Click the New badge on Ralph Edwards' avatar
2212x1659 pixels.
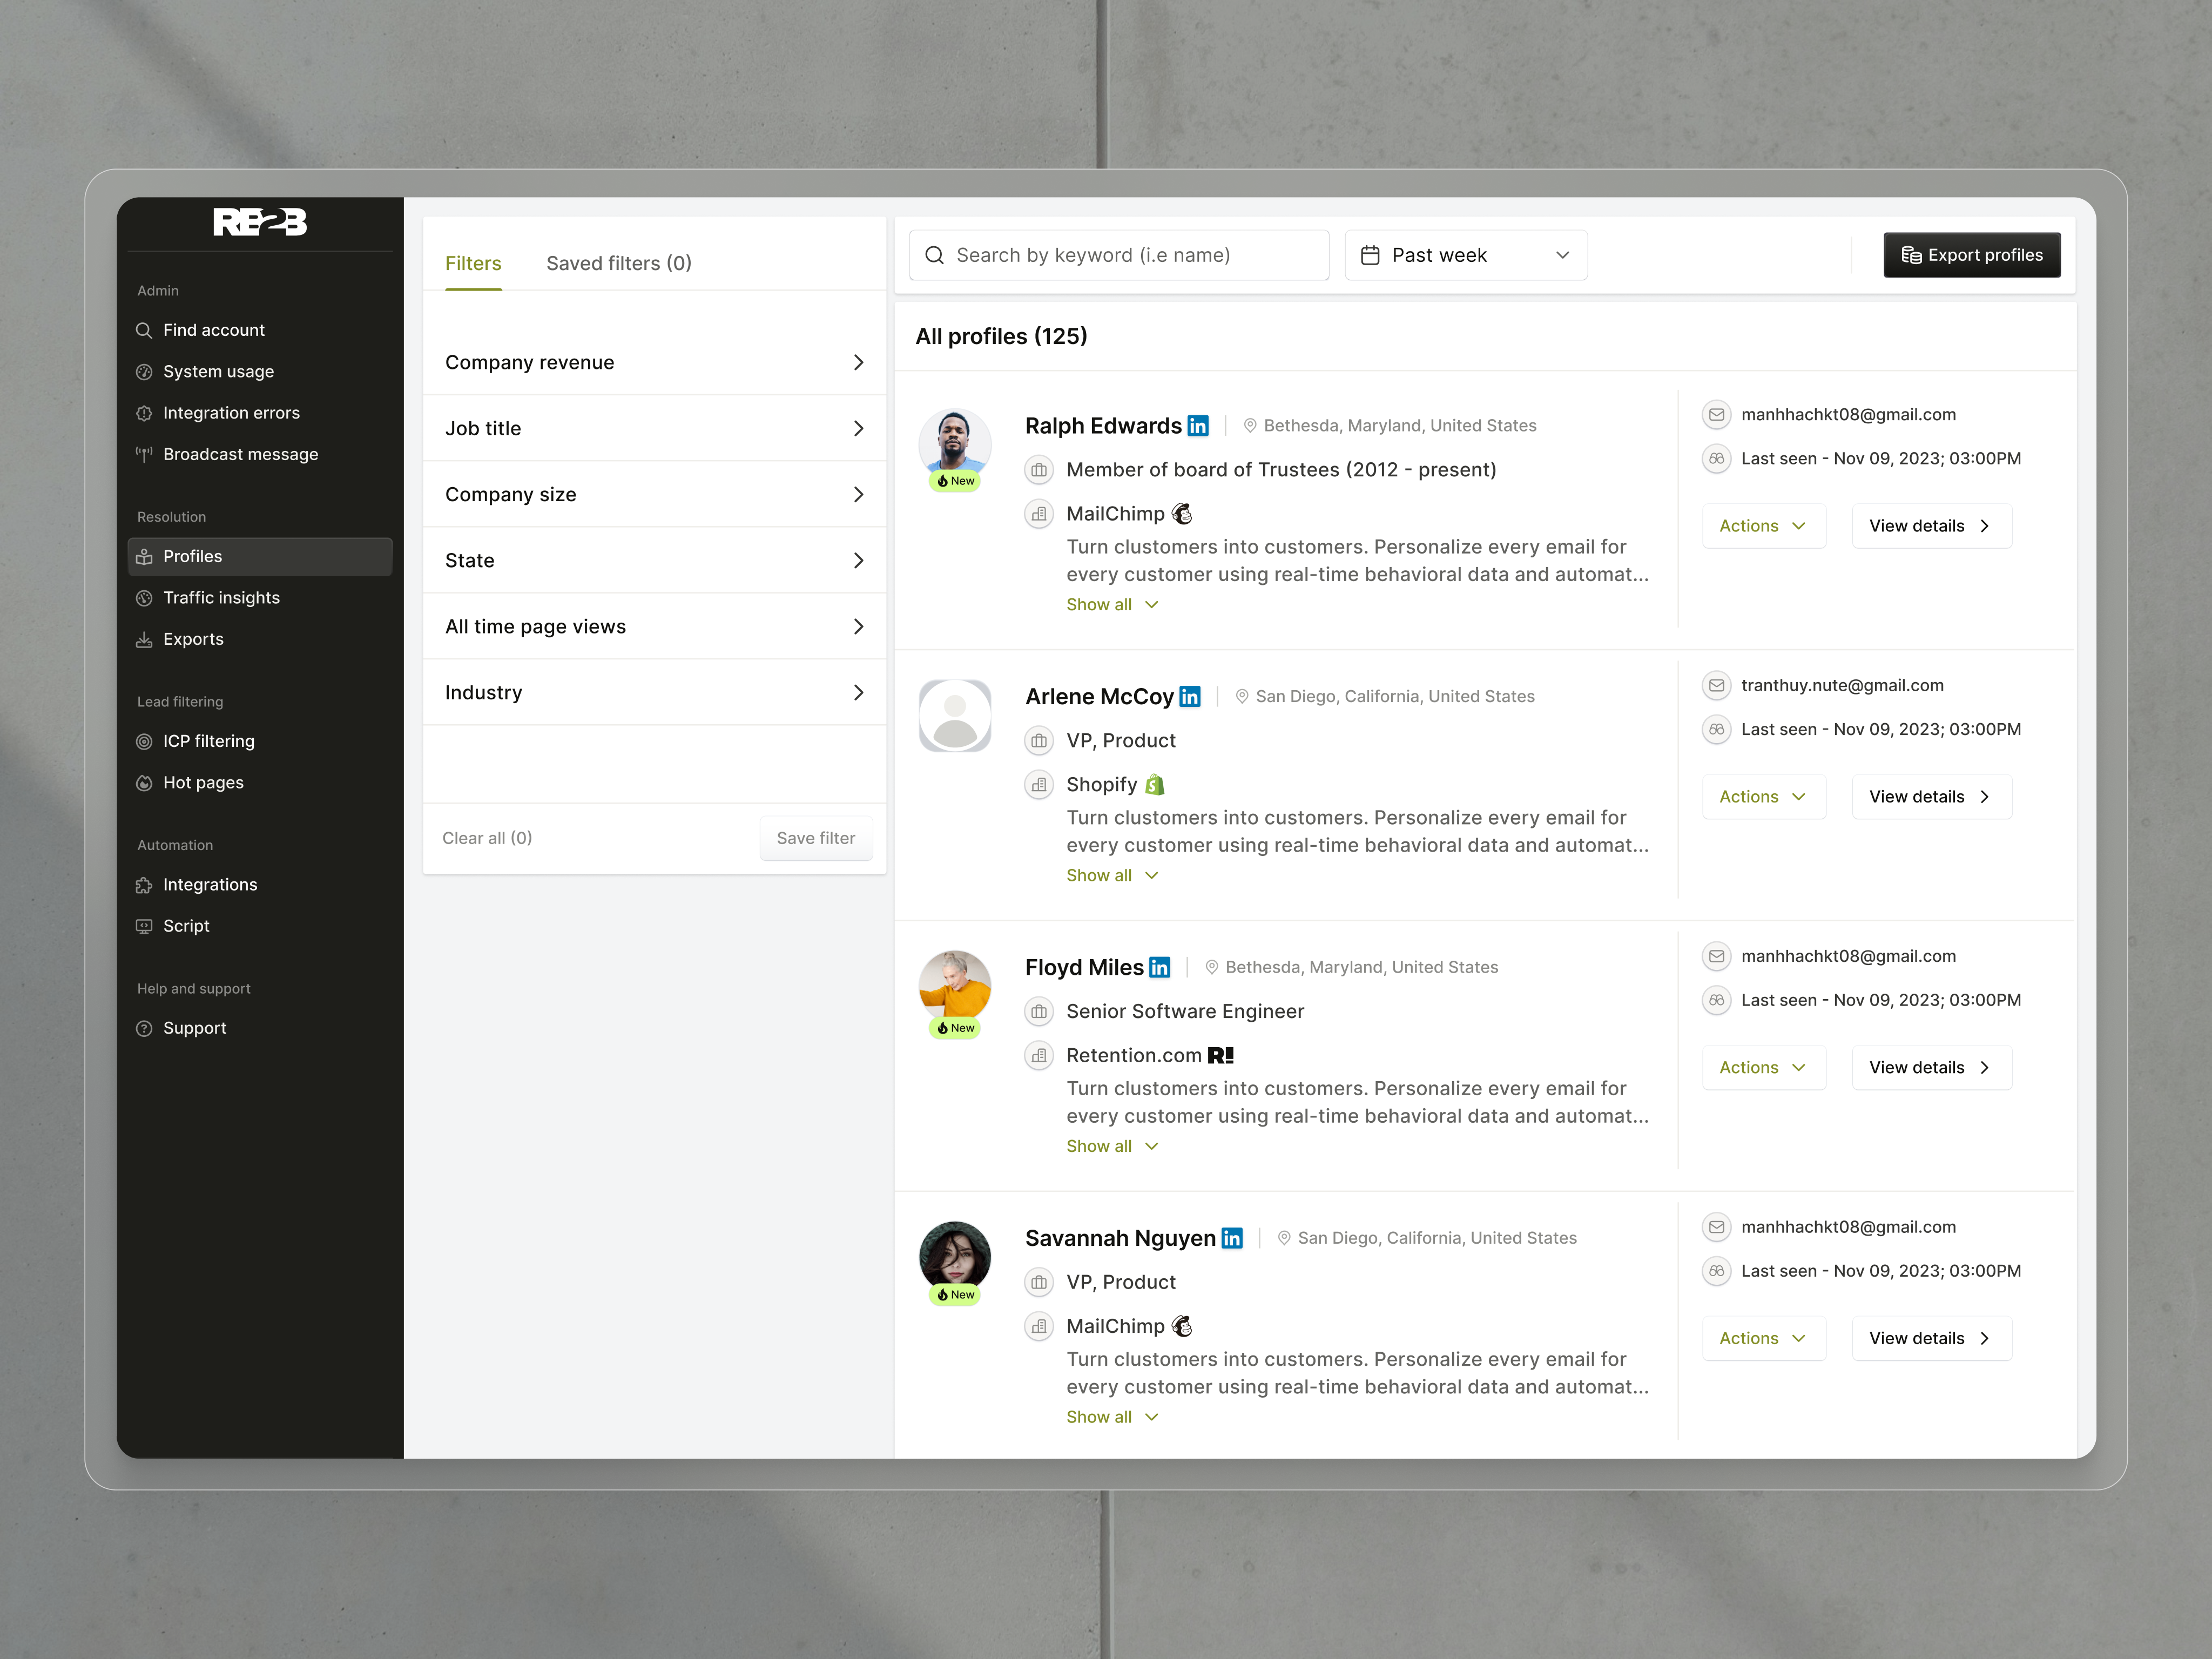[x=955, y=481]
